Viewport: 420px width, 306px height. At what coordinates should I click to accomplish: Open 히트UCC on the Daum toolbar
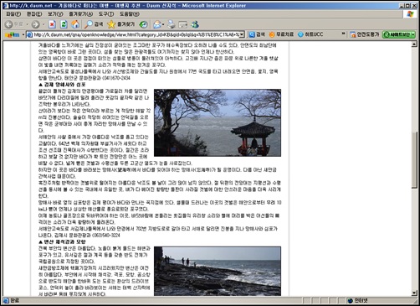coord(310,34)
